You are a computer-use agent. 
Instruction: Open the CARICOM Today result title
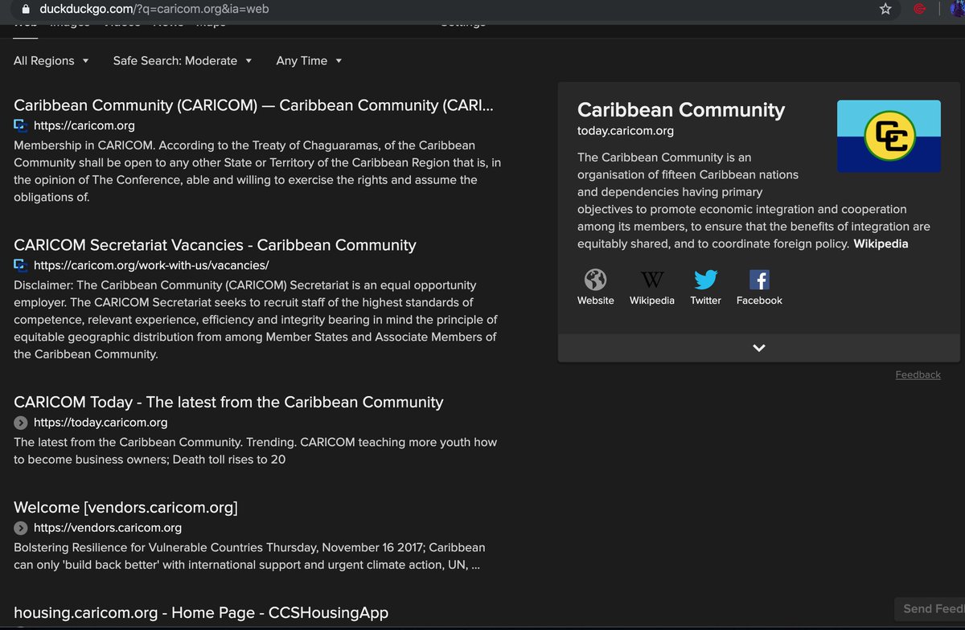pyautogui.click(x=228, y=402)
